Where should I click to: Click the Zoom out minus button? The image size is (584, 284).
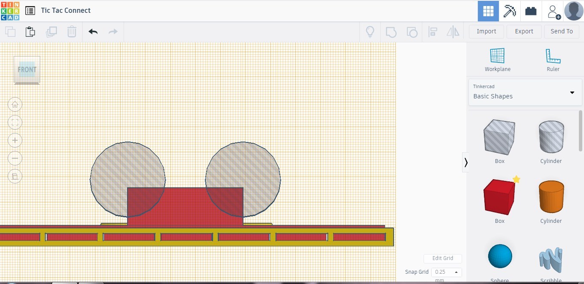pyautogui.click(x=15, y=158)
